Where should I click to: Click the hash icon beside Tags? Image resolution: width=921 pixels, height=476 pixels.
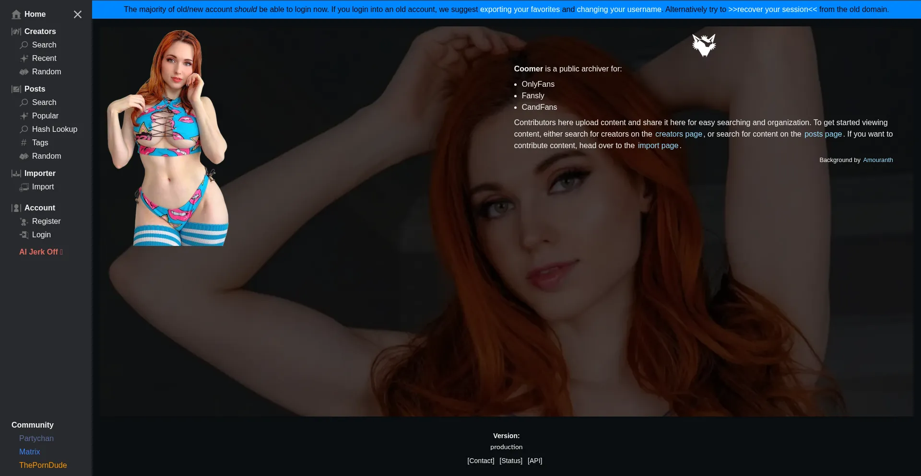pos(24,143)
